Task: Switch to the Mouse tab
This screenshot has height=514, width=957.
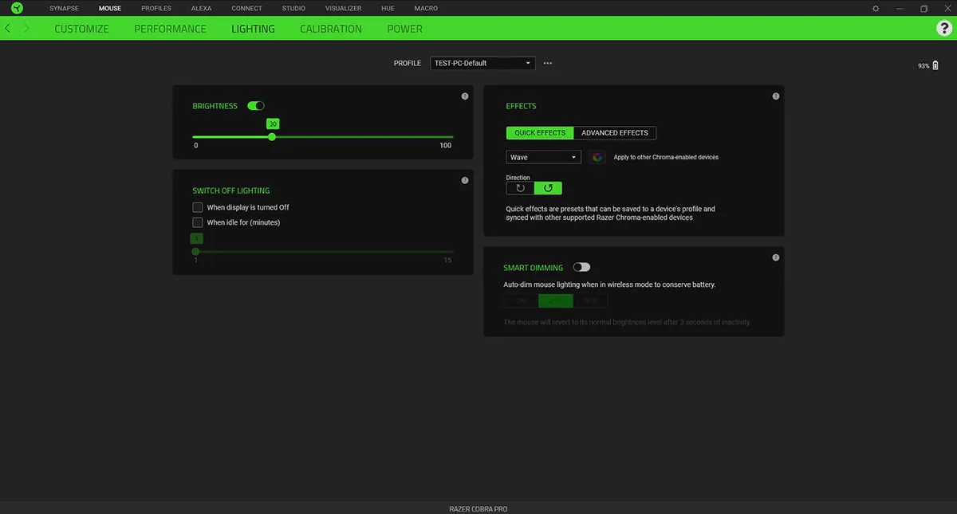Action: point(110,8)
